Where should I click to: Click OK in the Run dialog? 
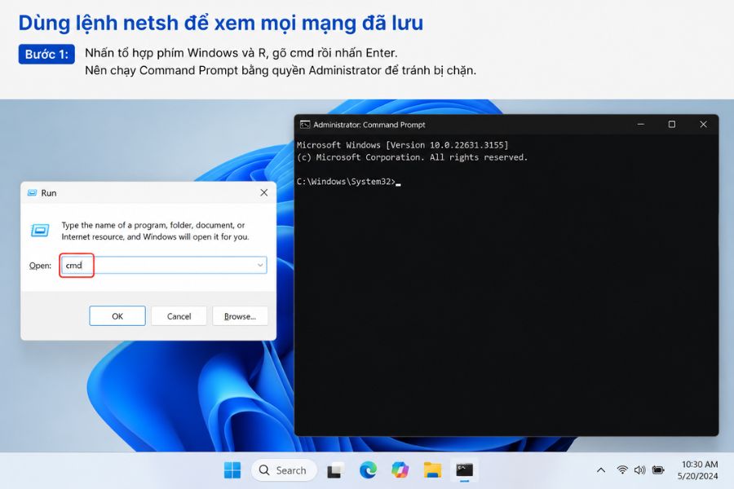[117, 316]
